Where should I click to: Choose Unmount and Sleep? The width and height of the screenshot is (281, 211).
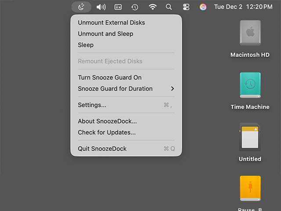pos(126,34)
